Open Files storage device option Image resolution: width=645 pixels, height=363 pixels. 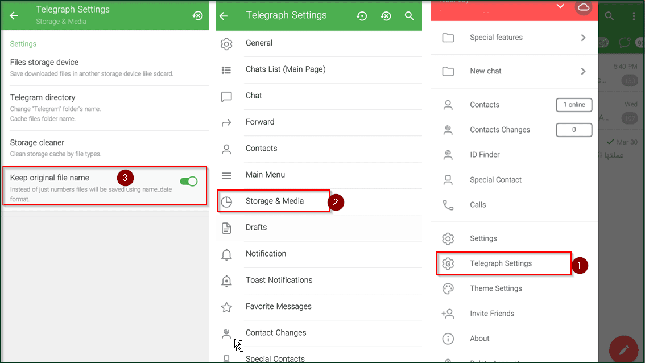pos(105,68)
